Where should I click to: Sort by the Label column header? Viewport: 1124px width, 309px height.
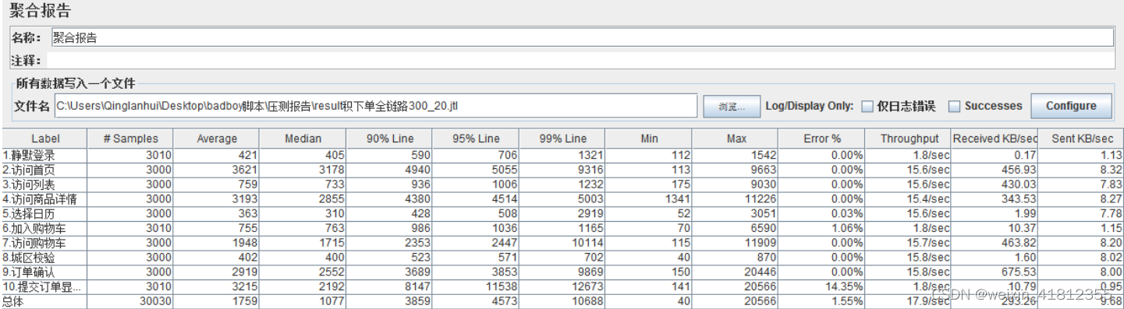[45, 139]
